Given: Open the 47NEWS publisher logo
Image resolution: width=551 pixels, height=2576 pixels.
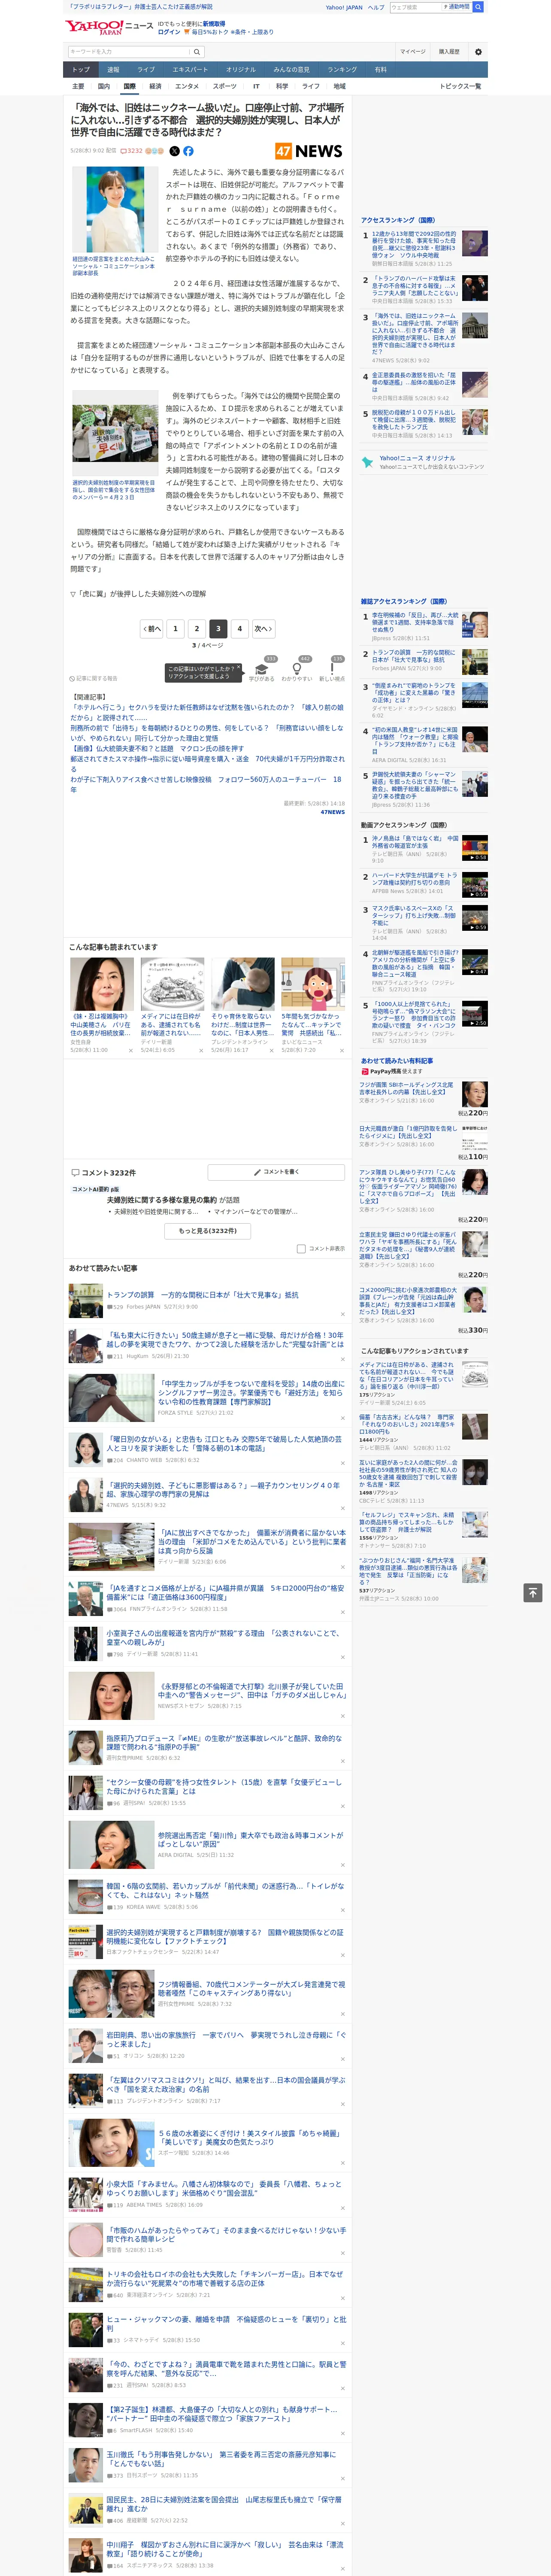Looking at the screenshot, I should click(309, 151).
